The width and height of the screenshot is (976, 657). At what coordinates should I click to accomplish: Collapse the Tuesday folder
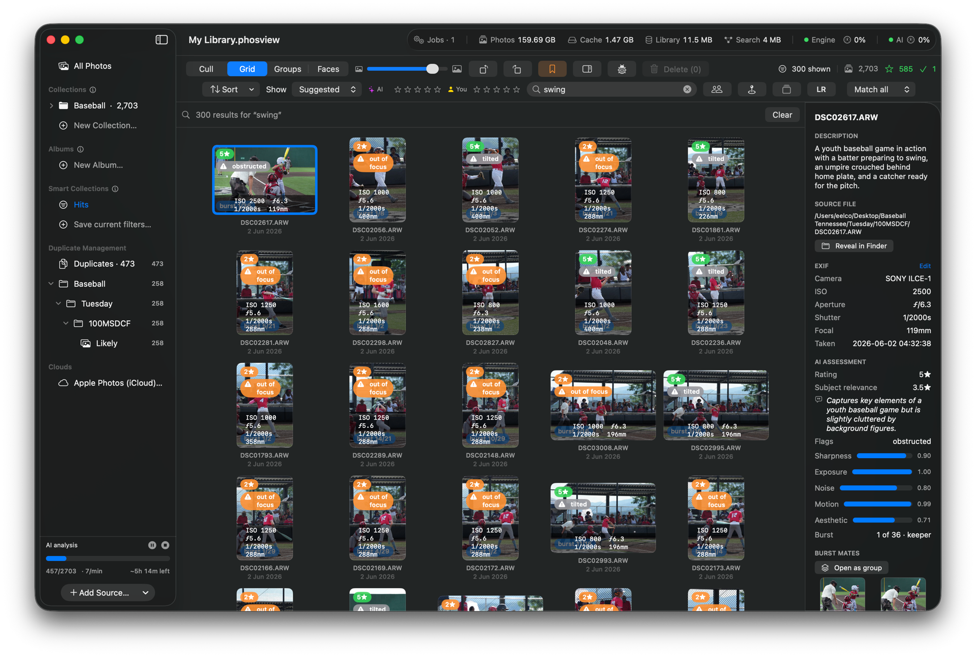59,304
